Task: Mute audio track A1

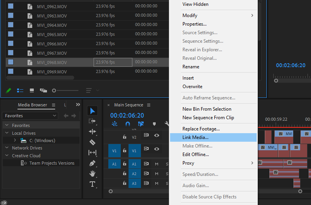Action: [157, 164]
